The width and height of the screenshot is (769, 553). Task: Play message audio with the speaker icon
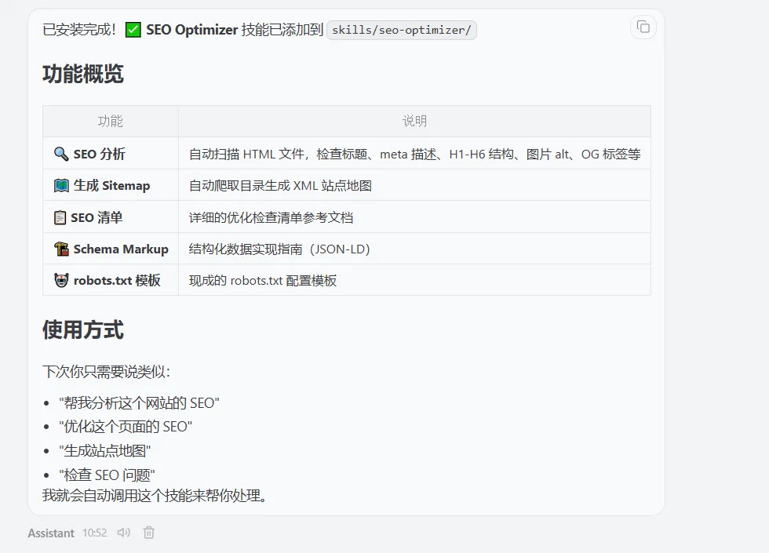click(x=124, y=533)
